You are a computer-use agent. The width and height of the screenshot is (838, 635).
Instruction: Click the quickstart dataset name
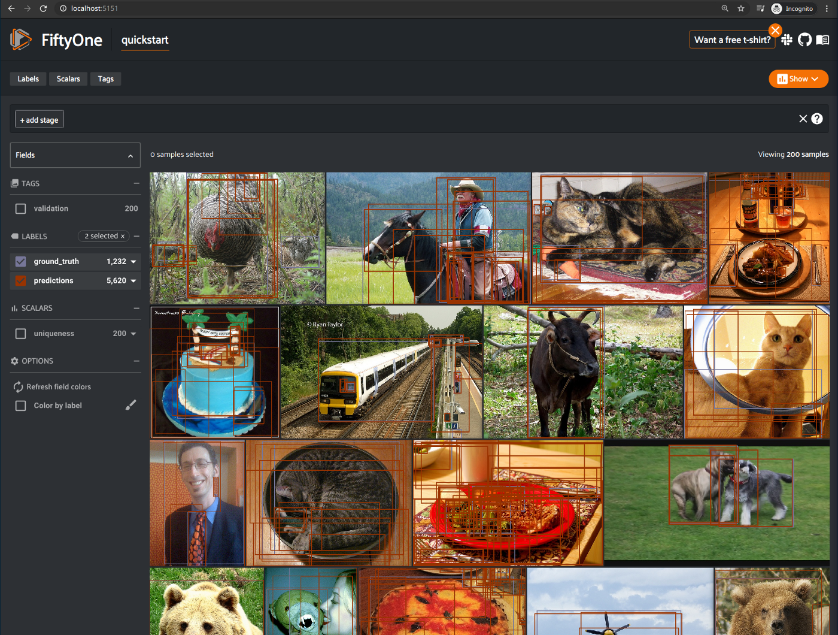pyautogui.click(x=145, y=40)
